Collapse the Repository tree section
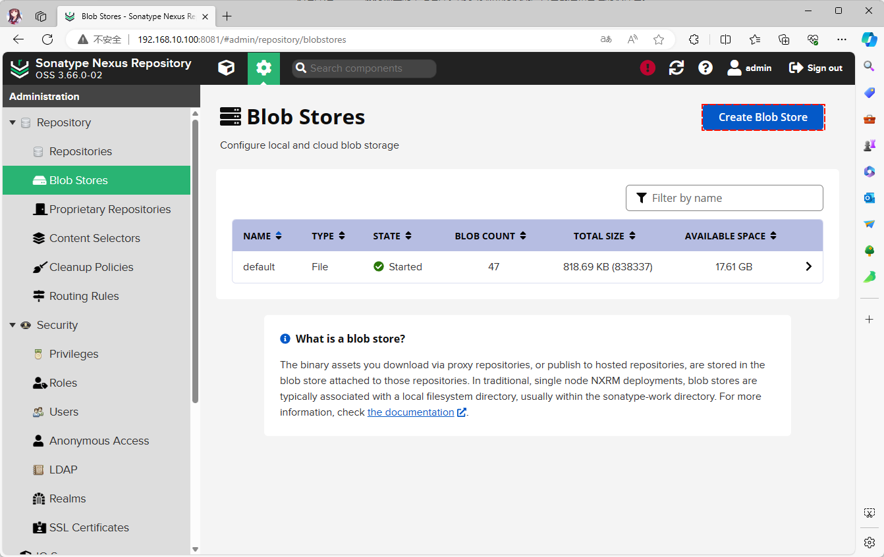Image resolution: width=884 pixels, height=557 pixels. point(13,122)
